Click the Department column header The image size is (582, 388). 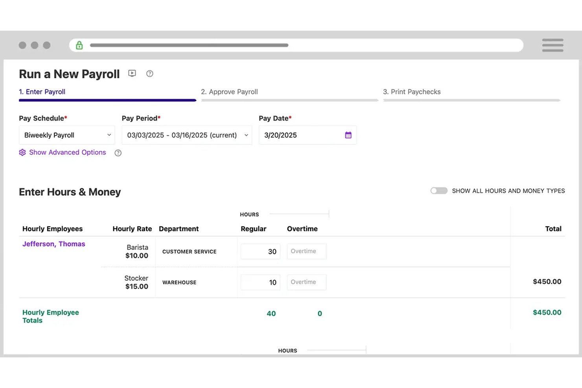tap(179, 229)
